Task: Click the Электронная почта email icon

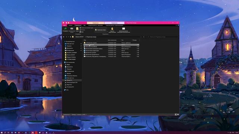Action: [x=72, y=29]
